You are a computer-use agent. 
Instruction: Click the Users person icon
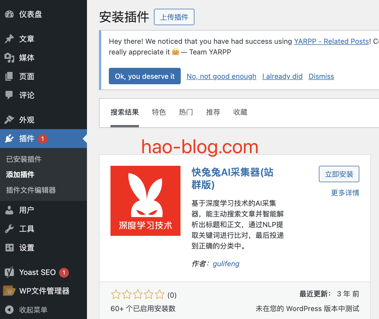pos(9,210)
